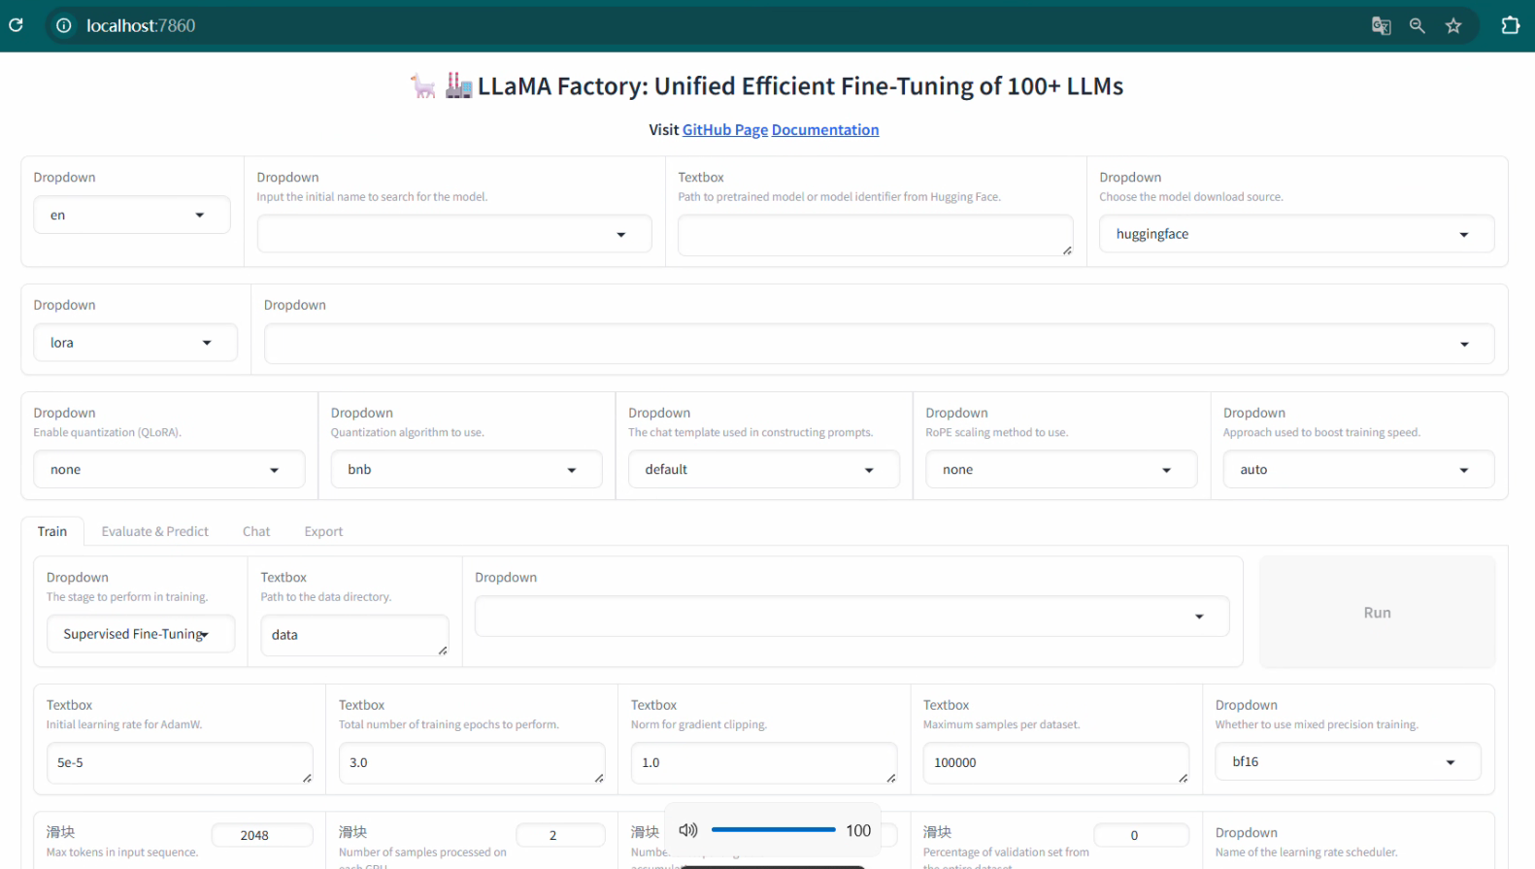
Task: Open RoPE scaling method dropdown
Action: pos(1061,469)
